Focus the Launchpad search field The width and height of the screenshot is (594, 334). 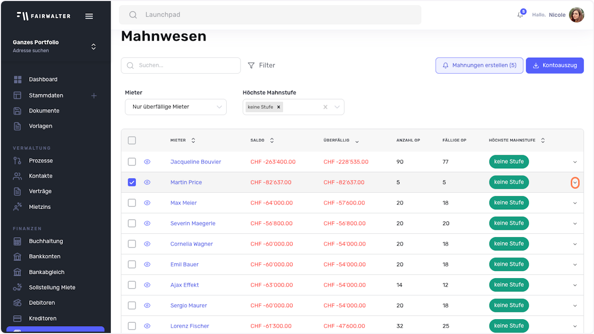click(270, 15)
